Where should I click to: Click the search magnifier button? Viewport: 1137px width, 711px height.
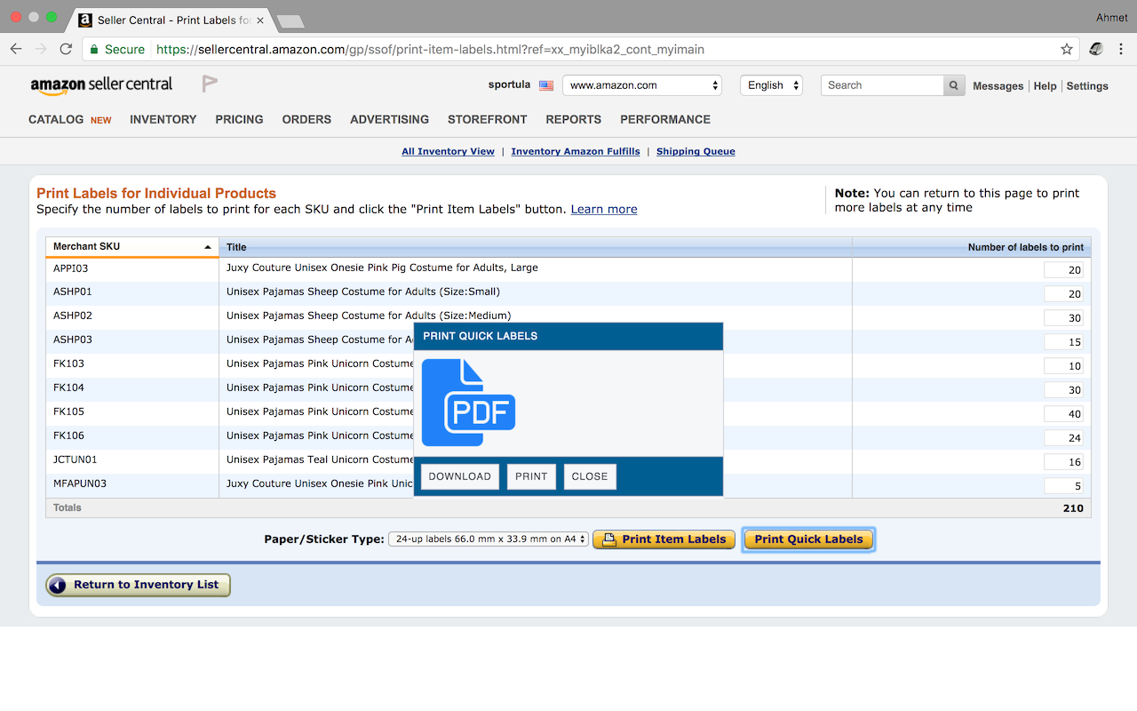pos(953,85)
